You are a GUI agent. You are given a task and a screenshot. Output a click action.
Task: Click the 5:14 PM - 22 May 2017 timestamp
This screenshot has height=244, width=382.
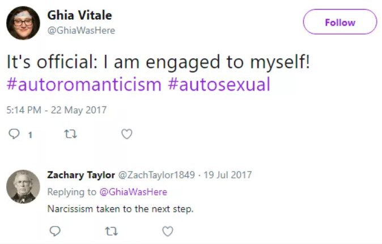[x=56, y=110]
